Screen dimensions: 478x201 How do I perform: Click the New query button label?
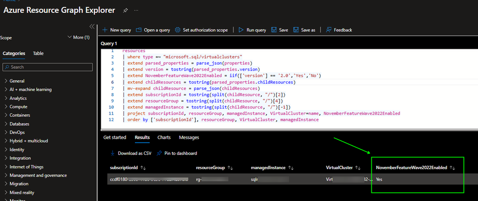pos(121,30)
